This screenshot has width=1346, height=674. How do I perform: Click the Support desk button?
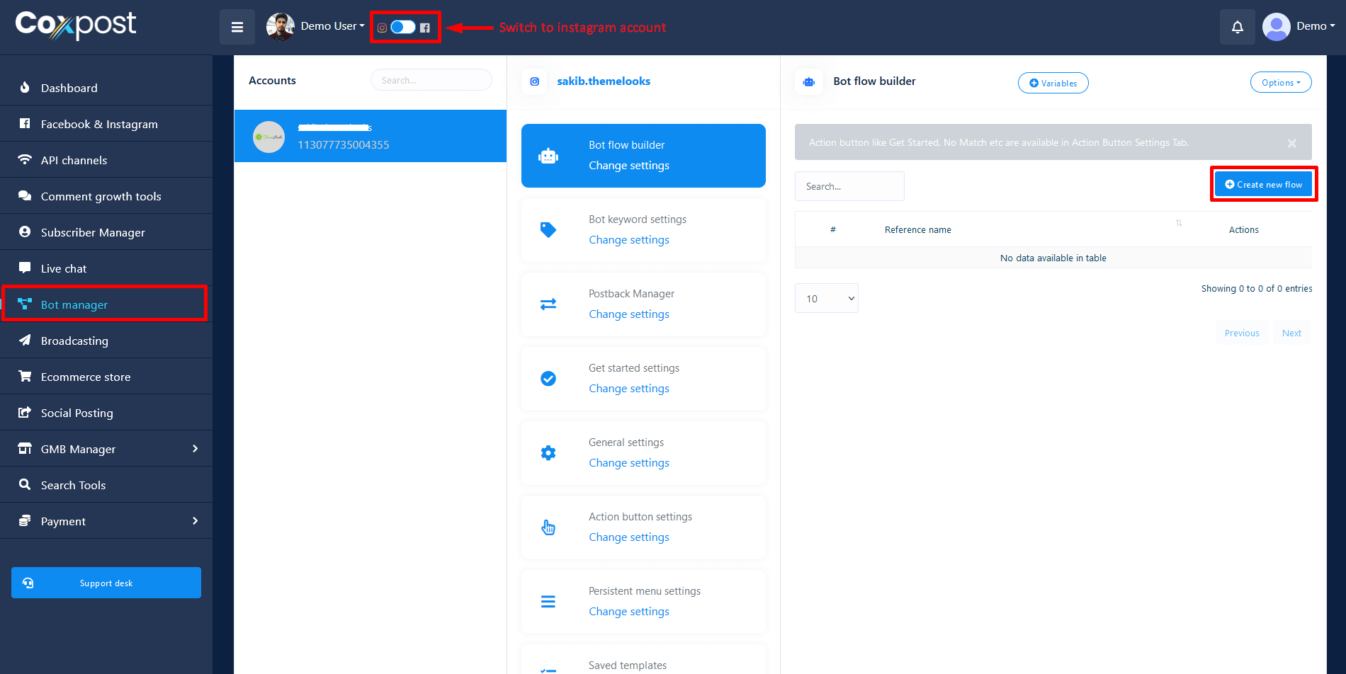pos(106,583)
